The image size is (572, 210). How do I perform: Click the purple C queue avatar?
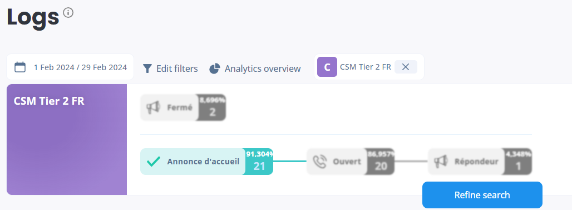point(327,67)
